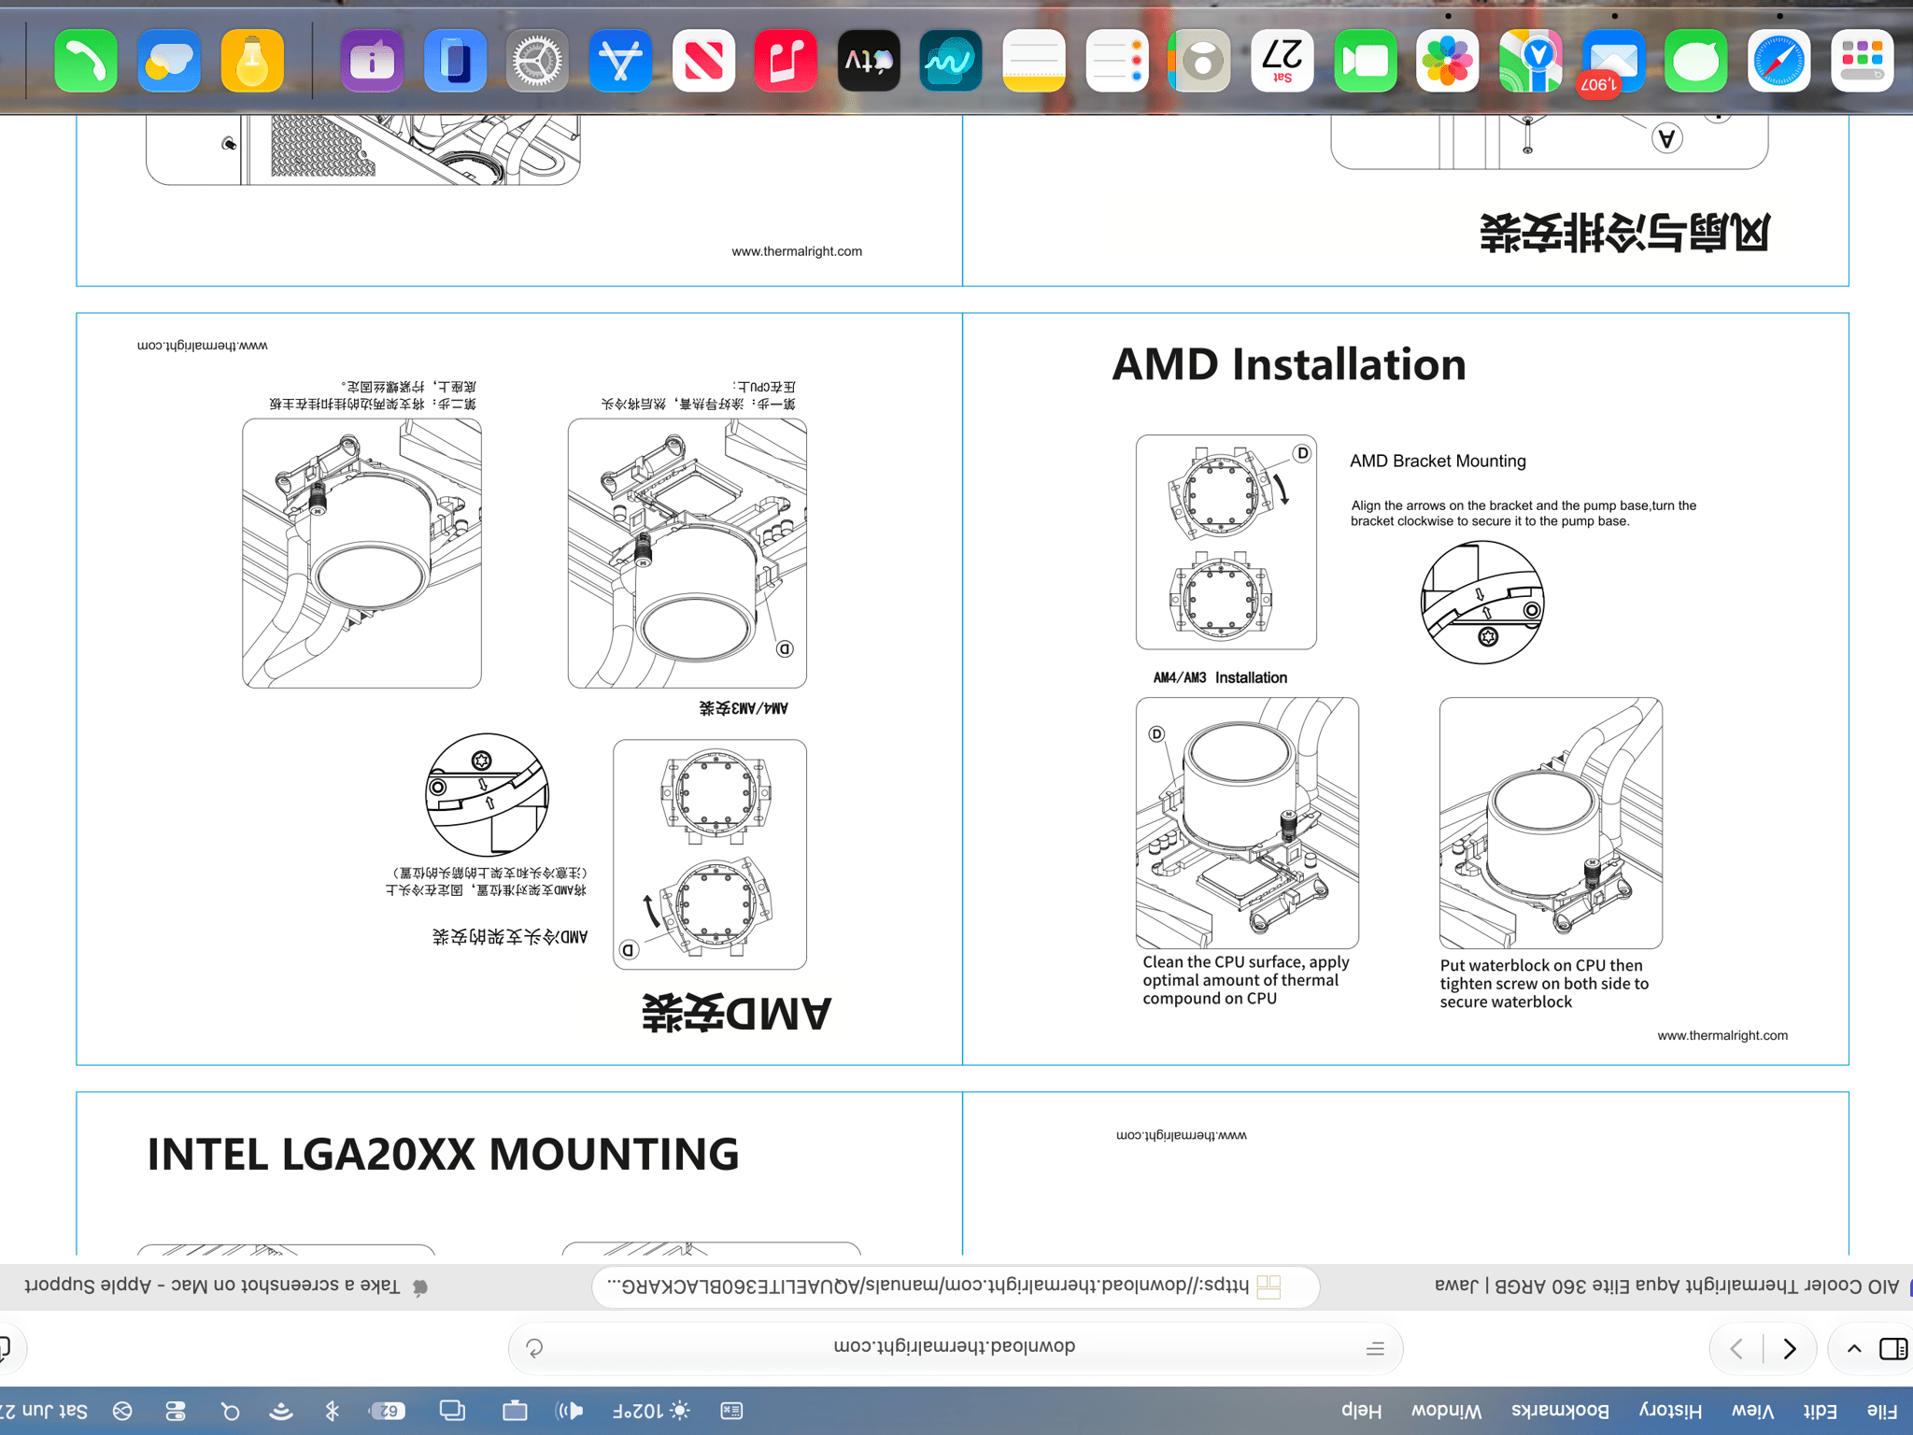Launch the Tips lightbulb app
This screenshot has height=1435, width=1913.
[x=252, y=62]
